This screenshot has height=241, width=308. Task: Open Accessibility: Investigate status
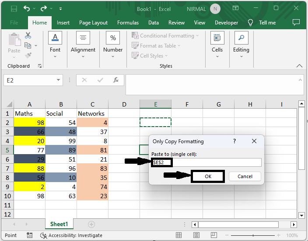71,235
